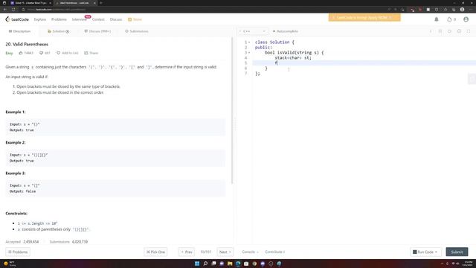Open the Problems list button

tap(18, 252)
